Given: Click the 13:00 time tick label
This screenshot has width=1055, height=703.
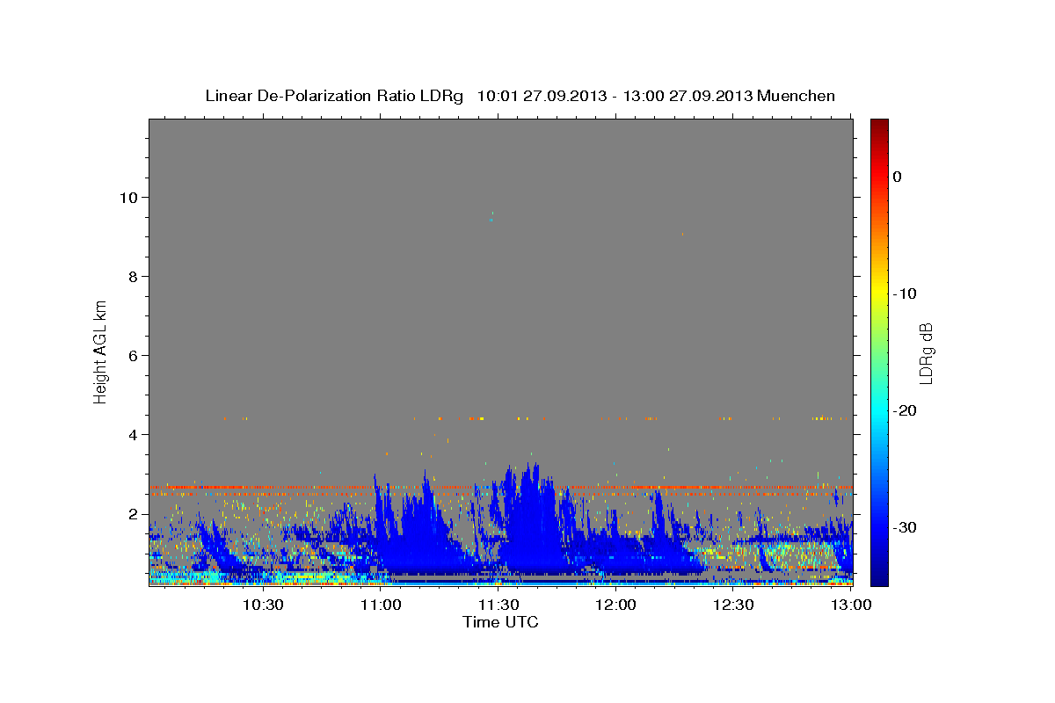Looking at the screenshot, I should pyautogui.click(x=850, y=605).
